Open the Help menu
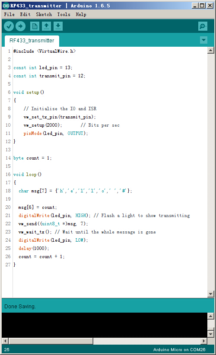Screen dimensions: 216x355 point(81,15)
